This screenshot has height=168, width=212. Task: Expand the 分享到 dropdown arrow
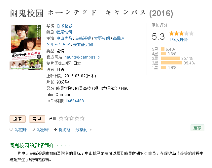pos(90,130)
